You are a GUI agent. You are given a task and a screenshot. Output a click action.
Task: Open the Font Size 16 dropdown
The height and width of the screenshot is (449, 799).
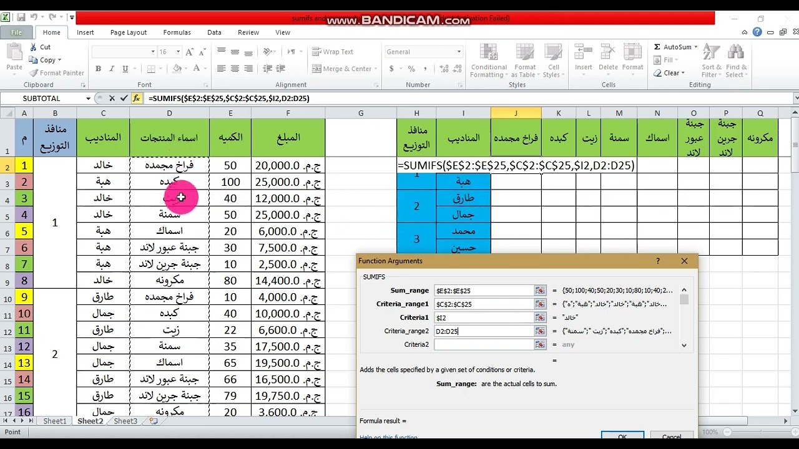[x=178, y=52]
